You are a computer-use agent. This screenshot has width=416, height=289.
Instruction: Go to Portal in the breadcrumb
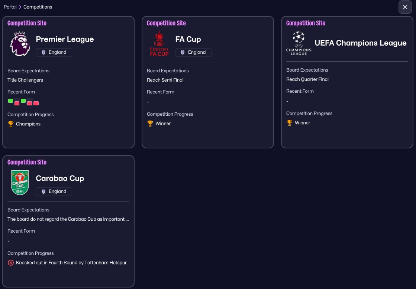click(10, 7)
